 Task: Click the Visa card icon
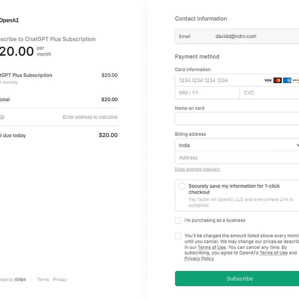pyautogui.click(x=268, y=80)
